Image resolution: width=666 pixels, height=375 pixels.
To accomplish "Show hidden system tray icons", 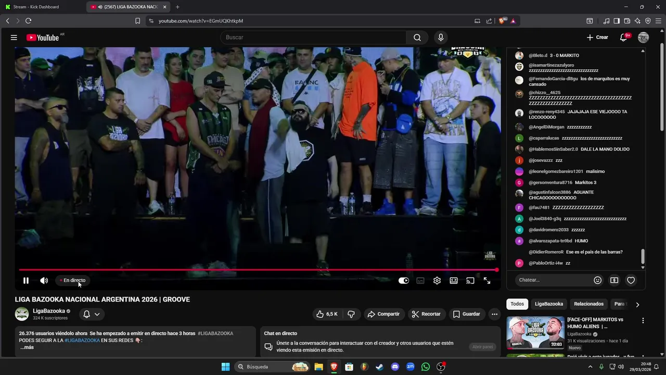I will tap(590, 367).
